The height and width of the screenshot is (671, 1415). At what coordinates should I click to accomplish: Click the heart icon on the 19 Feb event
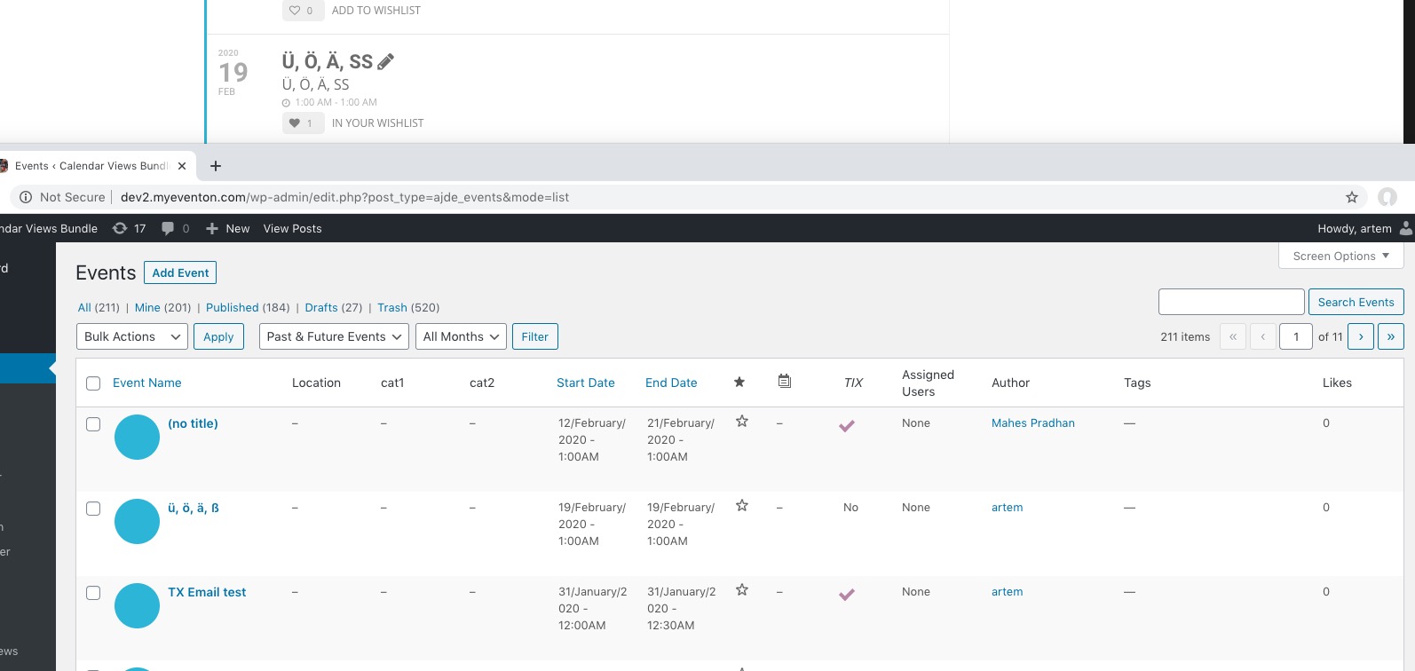pyautogui.click(x=295, y=123)
